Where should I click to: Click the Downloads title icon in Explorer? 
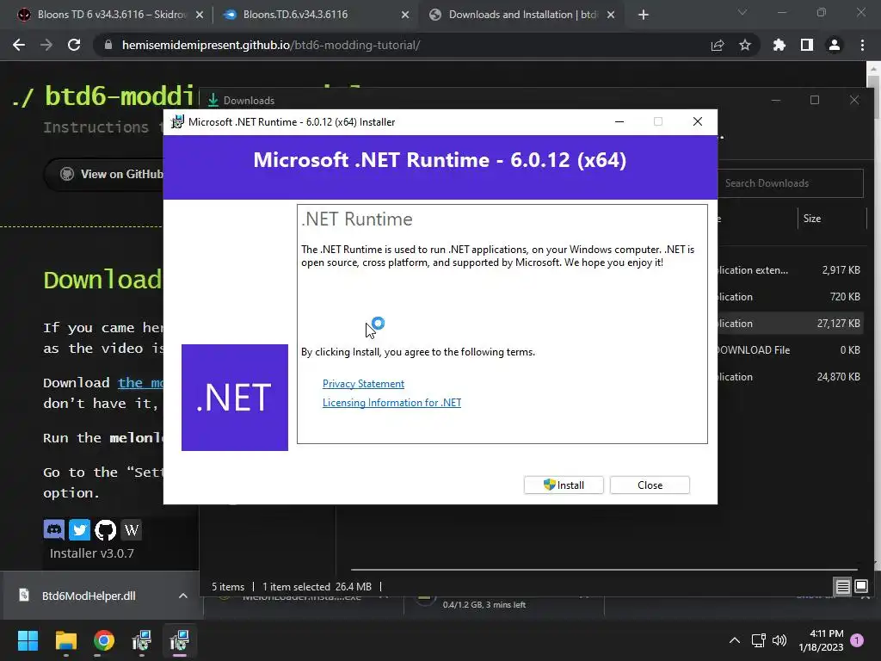[213, 101]
